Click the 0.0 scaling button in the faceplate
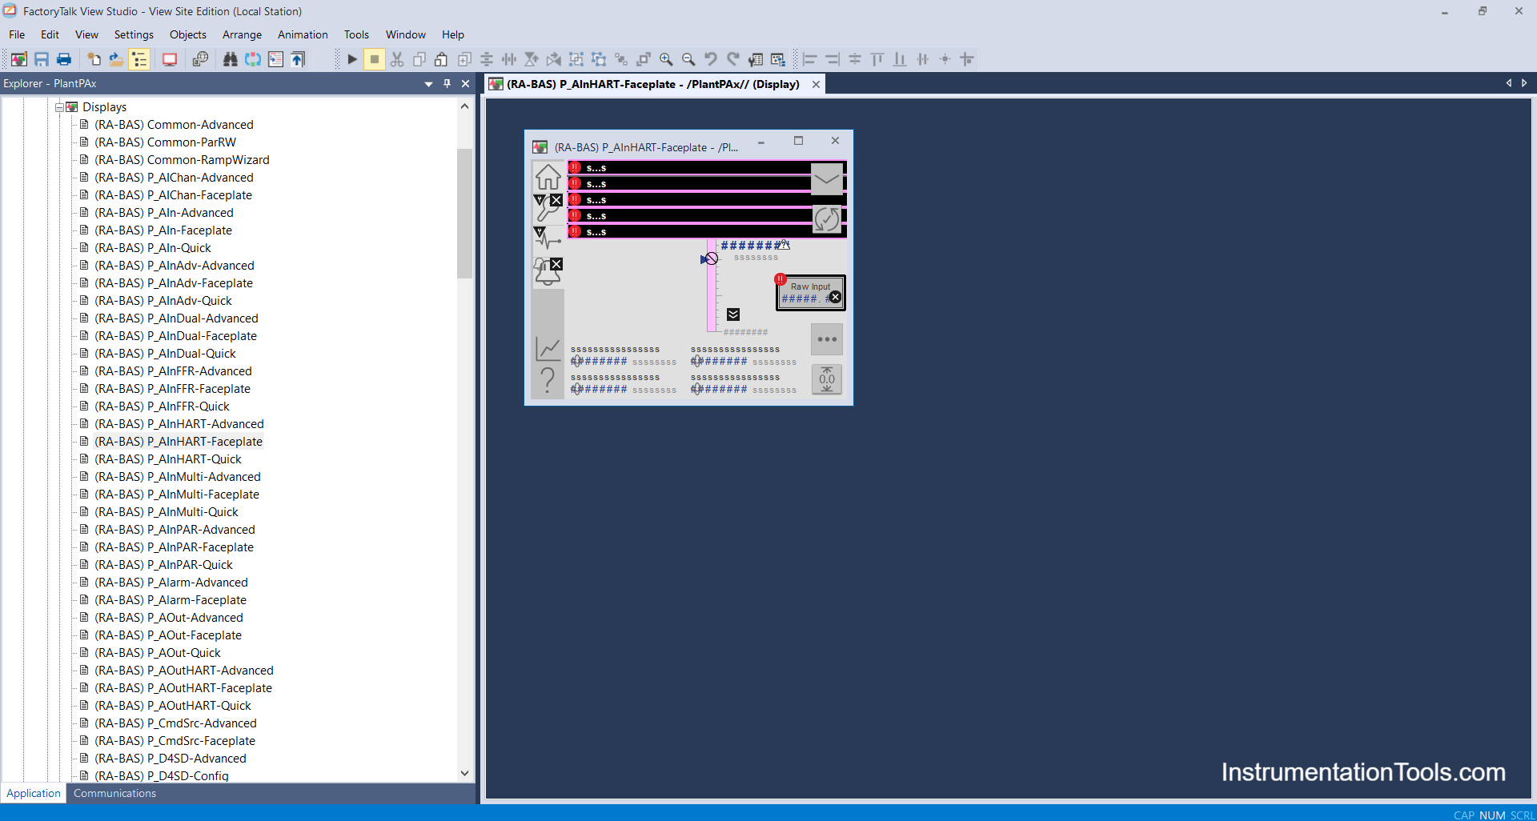 827,379
